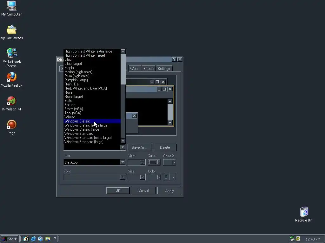The width and height of the screenshot is (325, 243).
Task: Choose Windows Standard (extra large) scheme
Action: pos(92,138)
